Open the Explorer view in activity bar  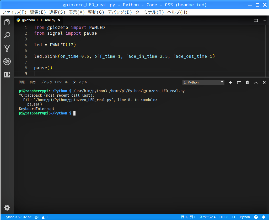tap(7, 22)
